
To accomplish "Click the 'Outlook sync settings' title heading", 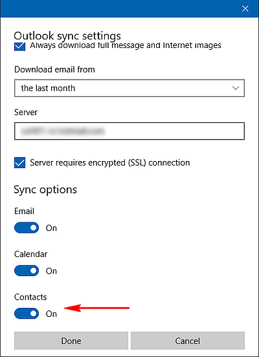I will (67, 36).
